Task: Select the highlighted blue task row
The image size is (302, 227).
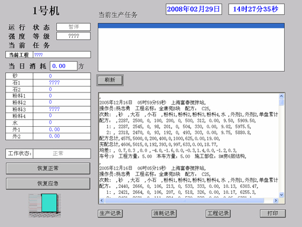Action: click(x=191, y=26)
